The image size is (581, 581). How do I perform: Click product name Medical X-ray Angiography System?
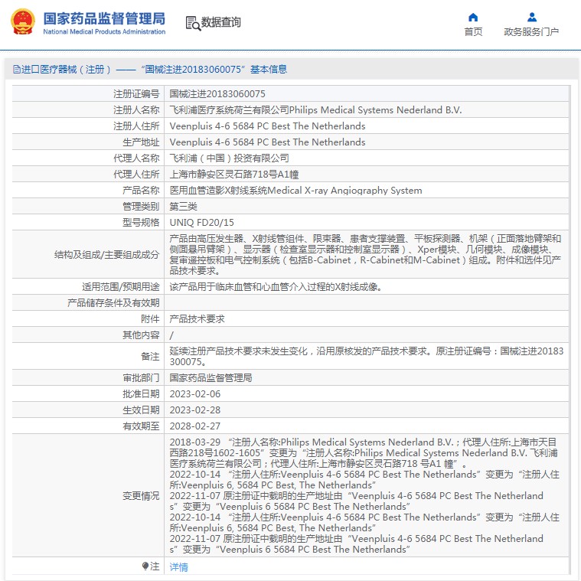pyautogui.click(x=295, y=191)
